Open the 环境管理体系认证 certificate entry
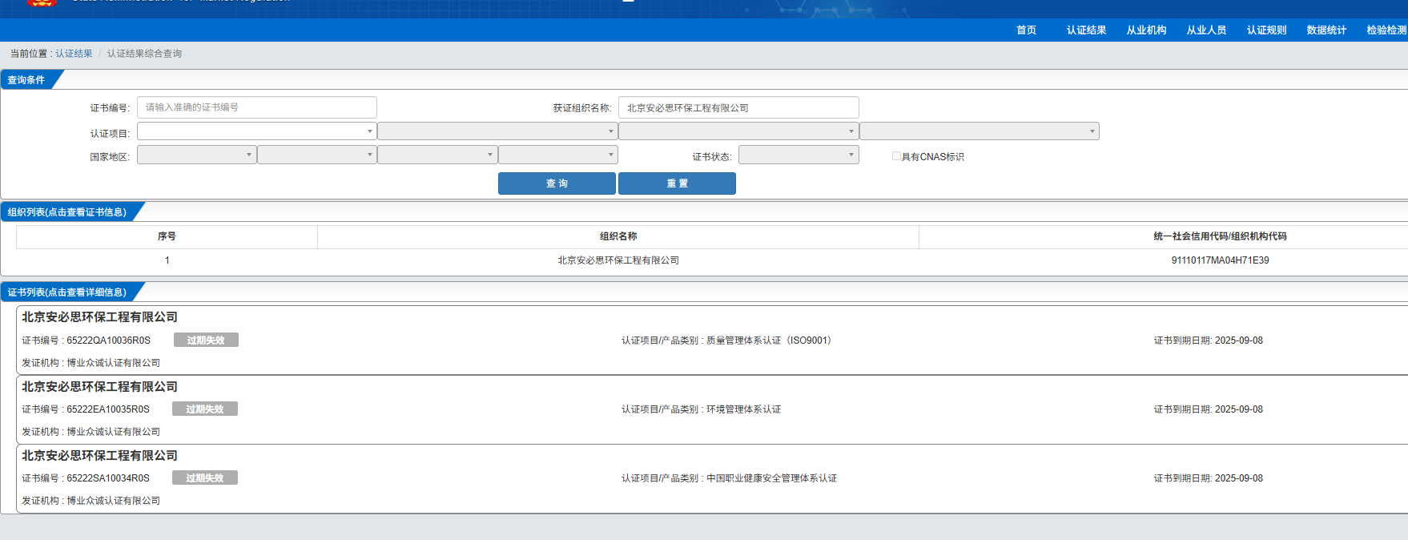 coord(742,409)
